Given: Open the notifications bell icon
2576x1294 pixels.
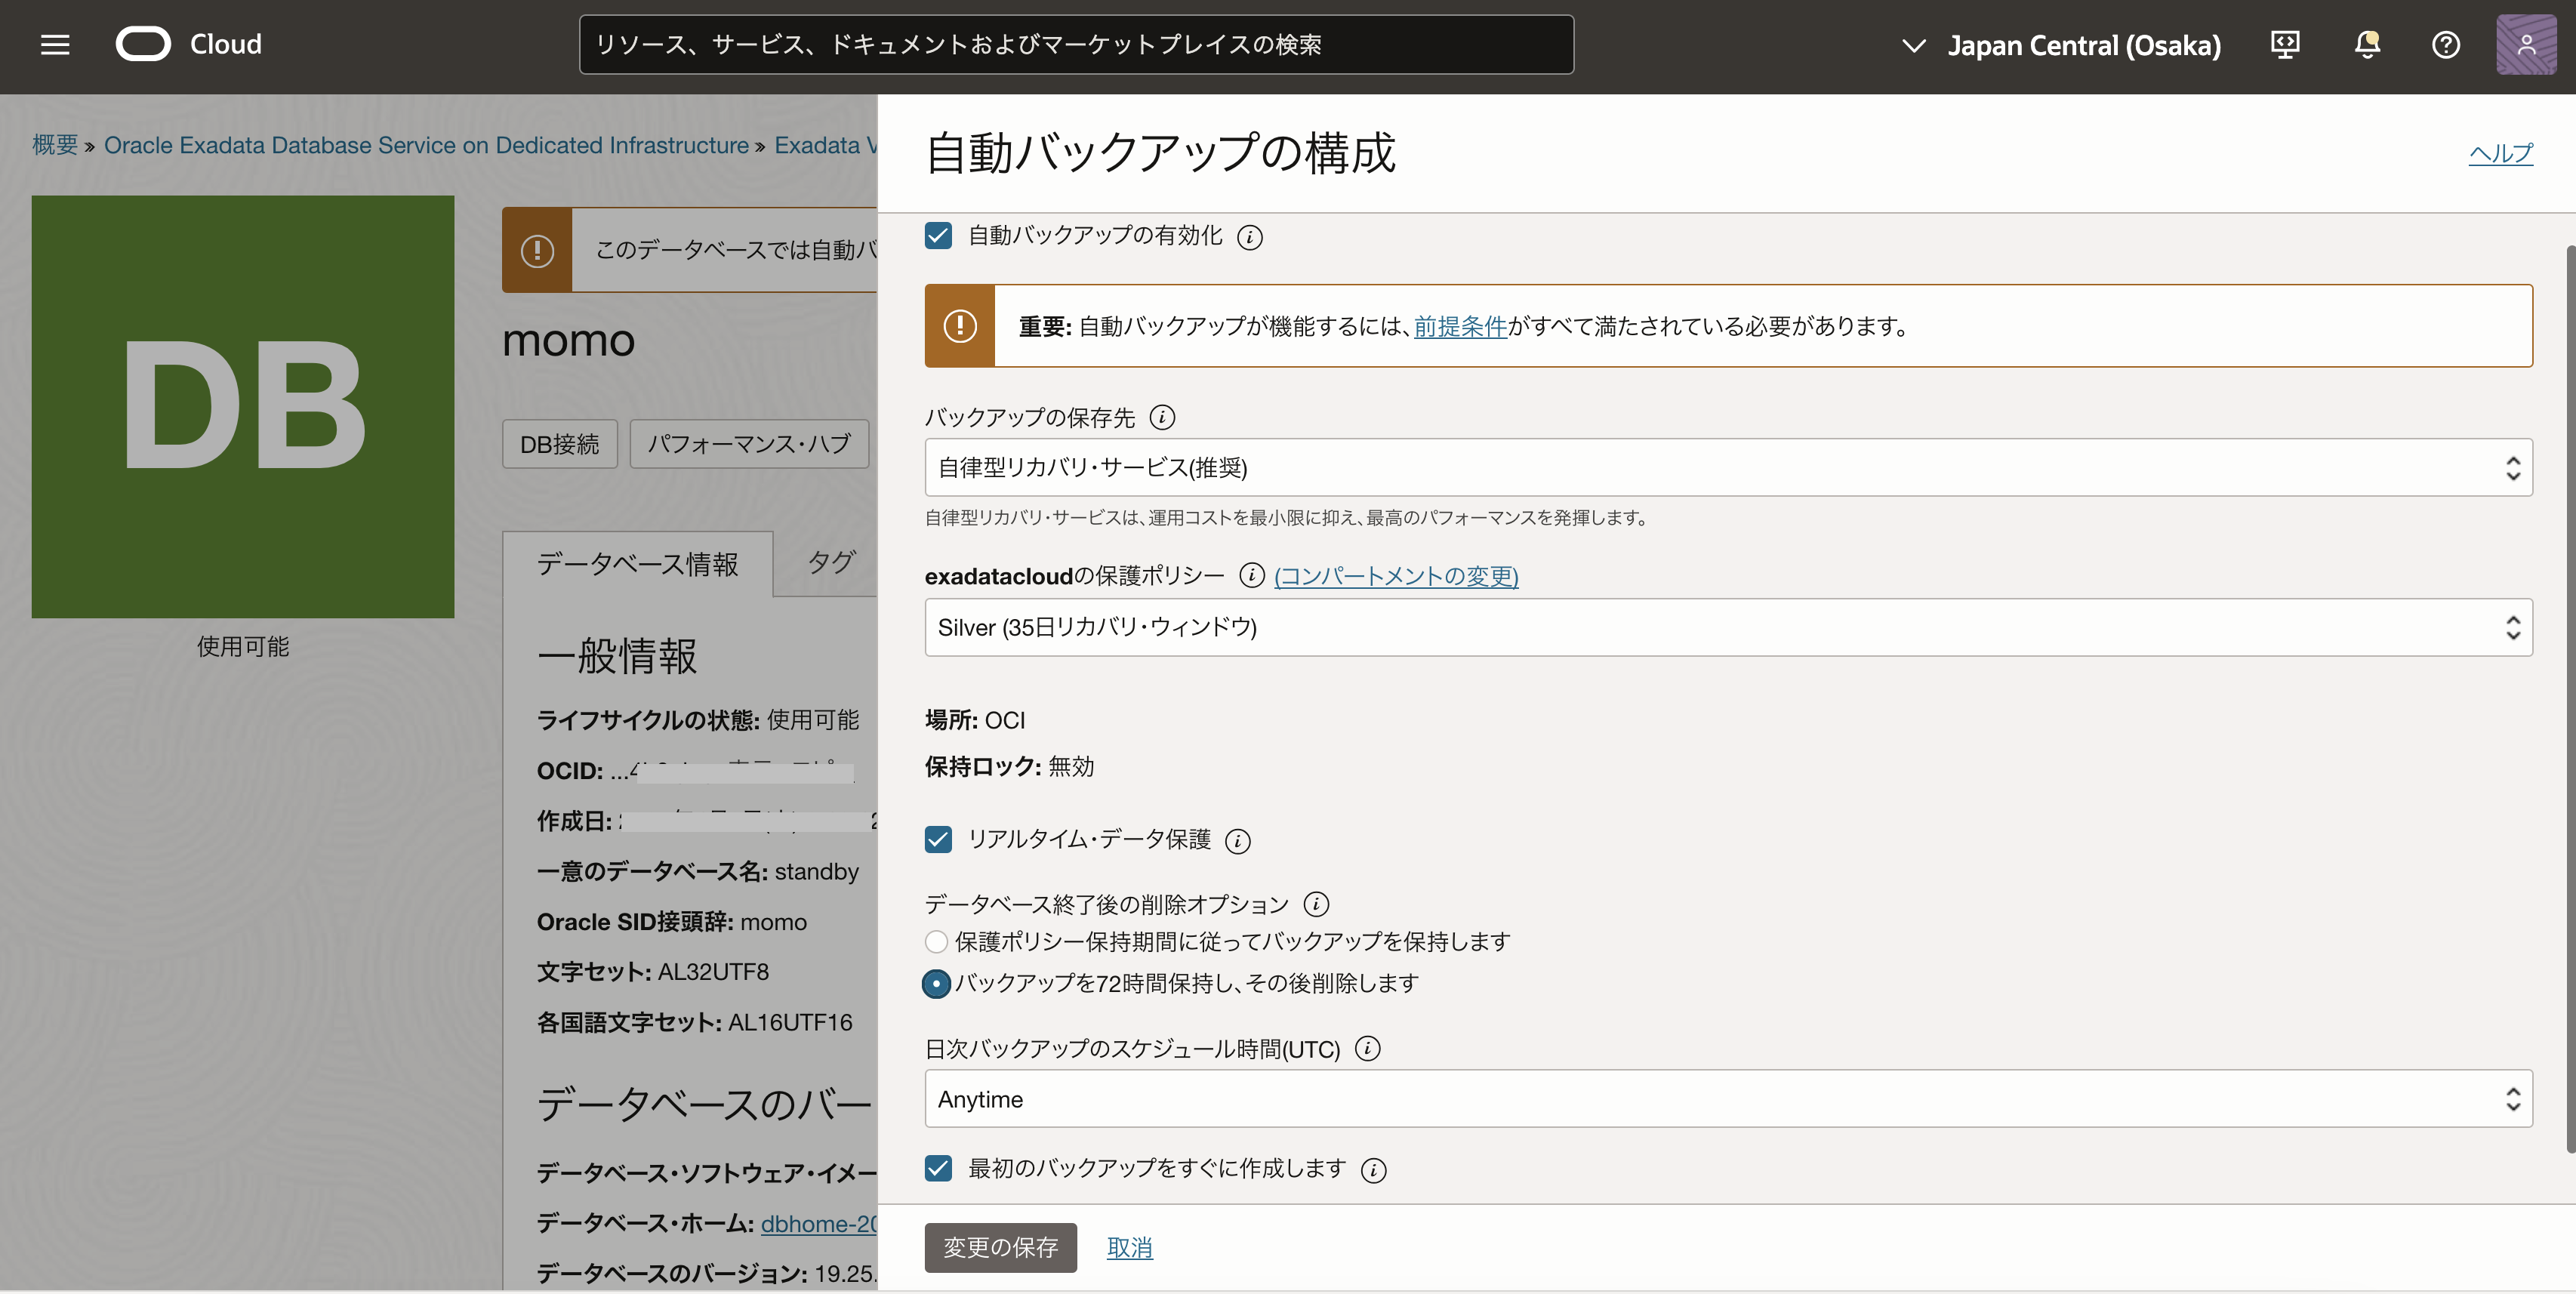Looking at the screenshot, I should click(x=2366, y=44).
